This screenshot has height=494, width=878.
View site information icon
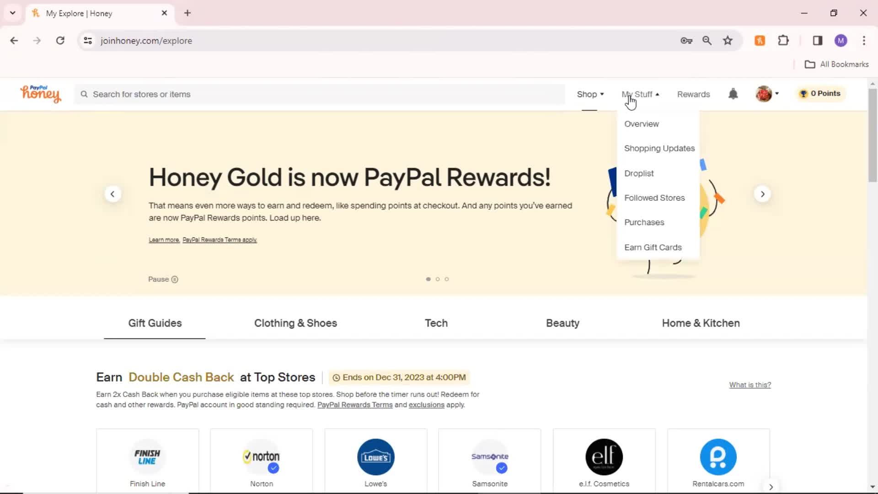tap(88, 41)
